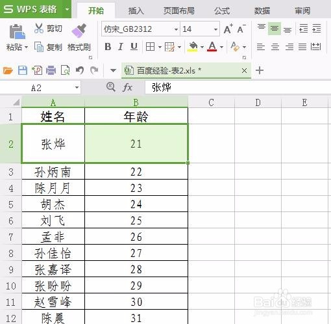Screen dimensions: 331x324
Task: Open the 数据 tab
Action: click(262, 10)
